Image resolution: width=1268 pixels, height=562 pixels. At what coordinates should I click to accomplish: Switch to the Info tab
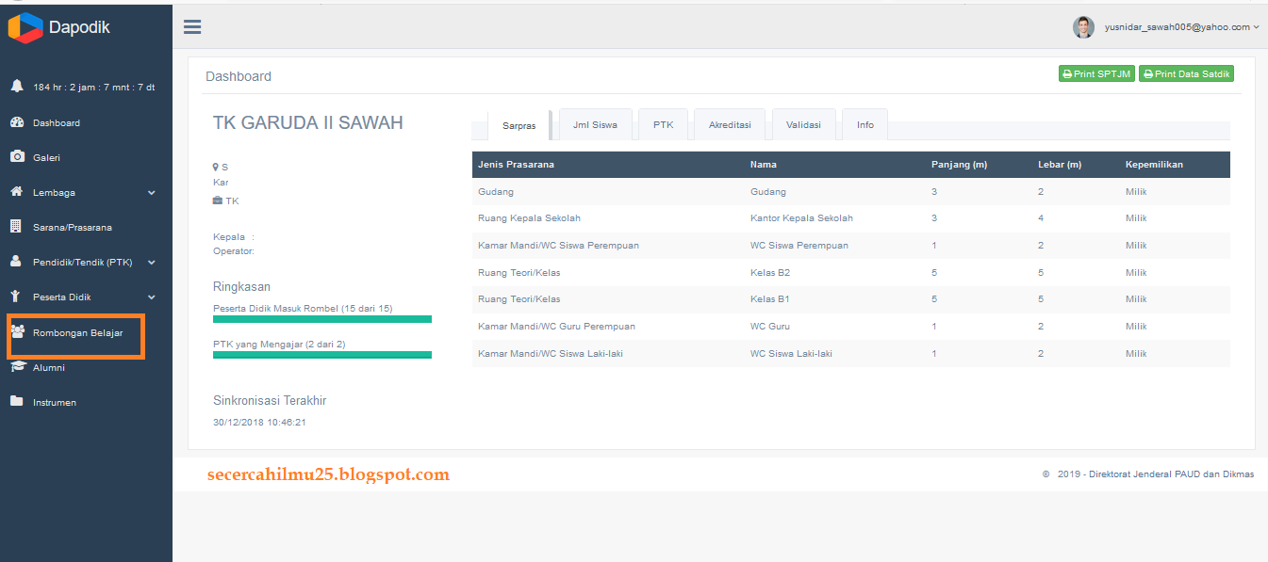coord(865,124)
